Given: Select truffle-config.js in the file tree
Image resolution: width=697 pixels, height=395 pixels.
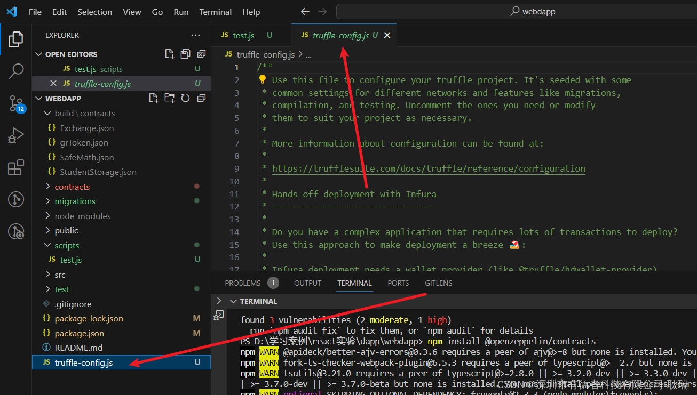Looking at the screenshot, I should point(121,362).
